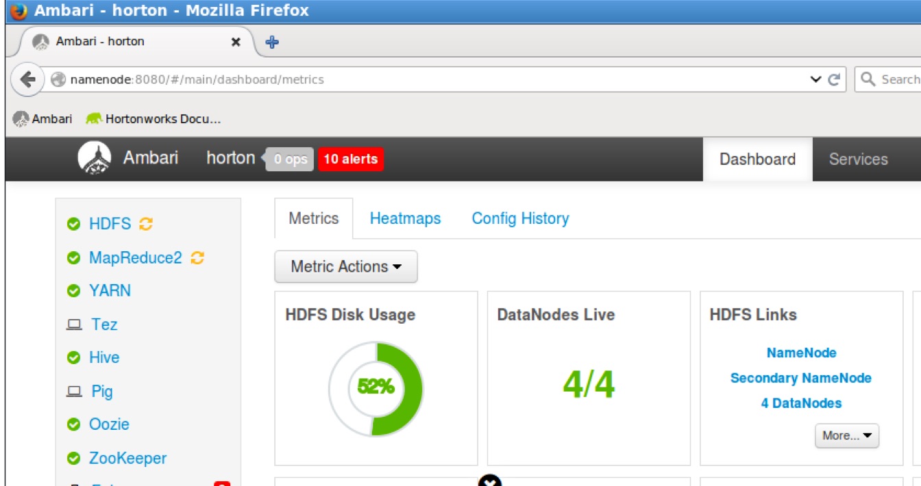Click the page reload icon in address bar
The width and height of the screenshot is (921, 486).
click(x=835, y=79)
